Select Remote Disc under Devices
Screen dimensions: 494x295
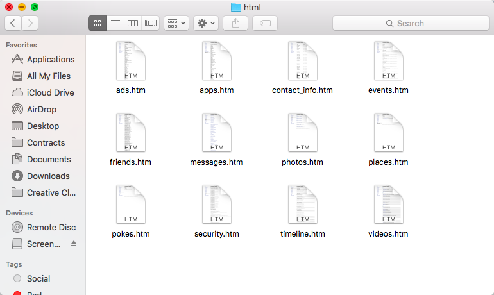pos(51,227)
